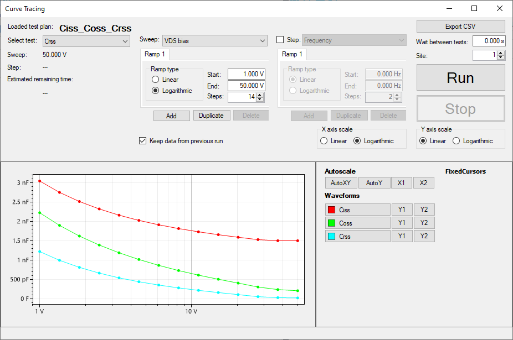Screen dimensions: 513x340
Task: Click the cyan Crss waveform swatch
Action: (331, 237)
